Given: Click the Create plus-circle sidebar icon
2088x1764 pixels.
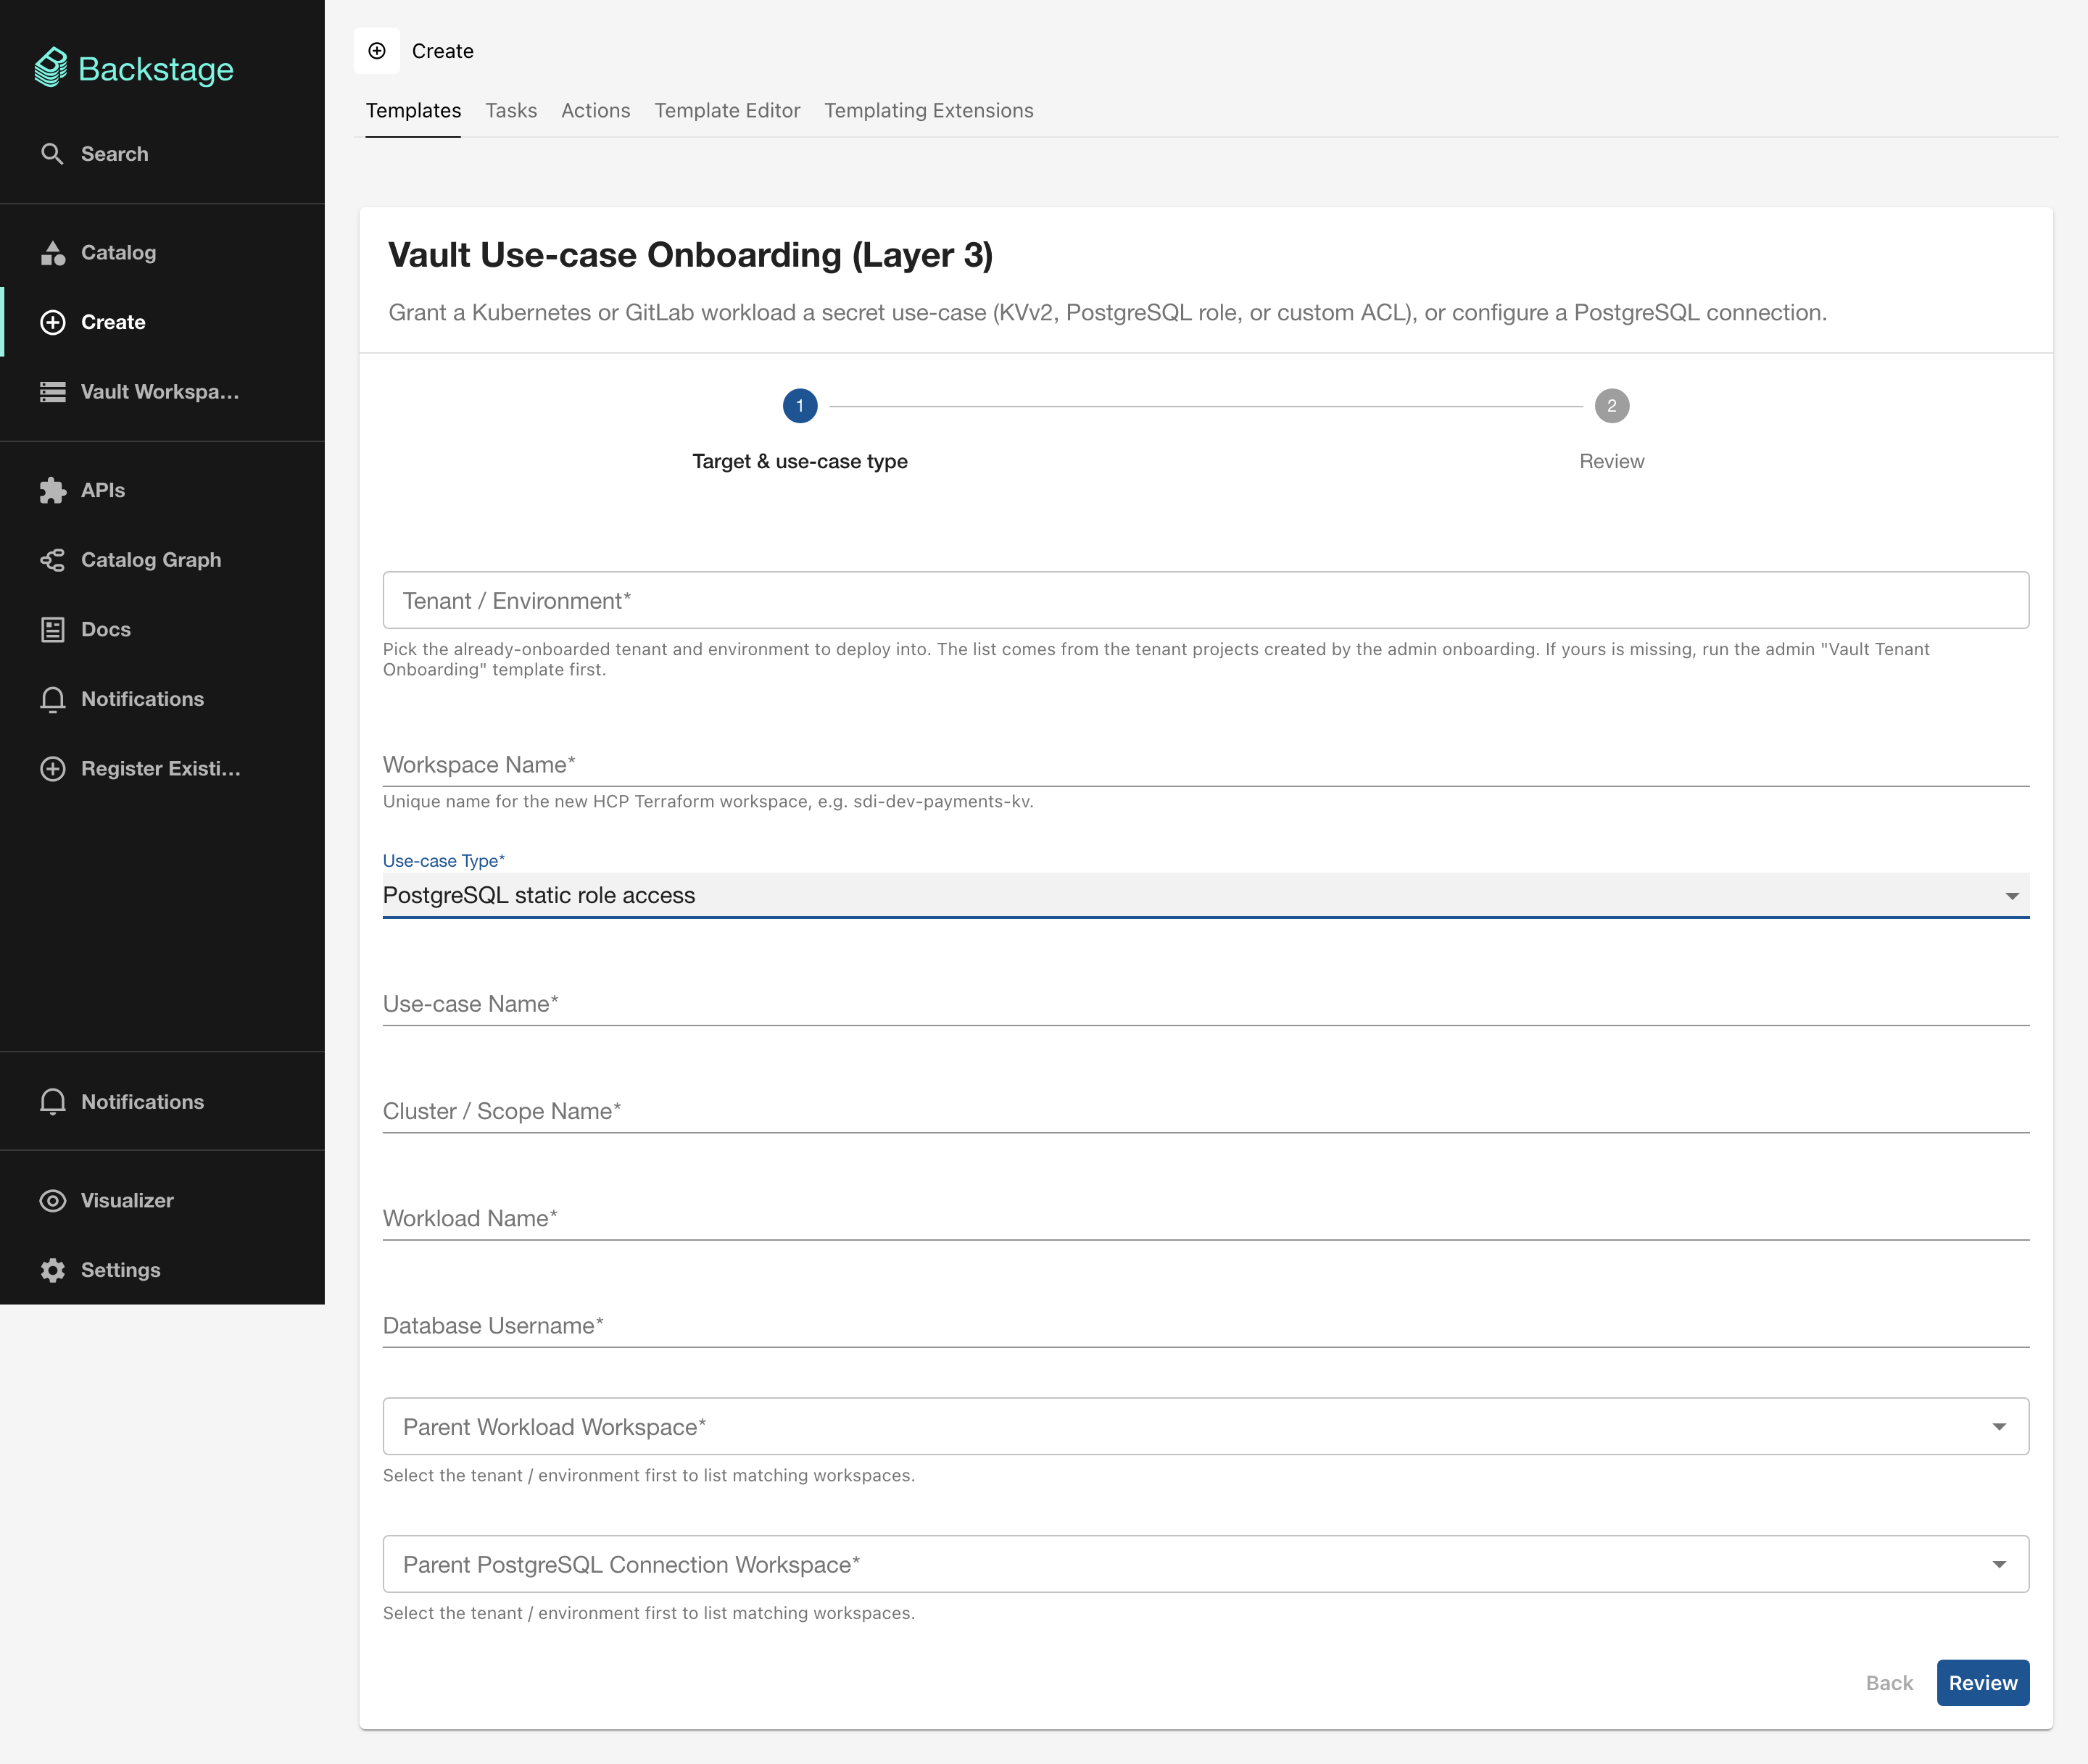Looking at the screenshot, I should 52,322.
